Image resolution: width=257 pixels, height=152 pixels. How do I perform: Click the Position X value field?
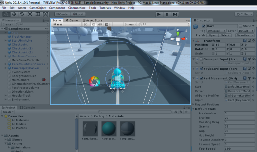click(x=220, y=45)
